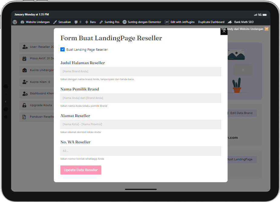
Task: Open Sunting dengan Elementor
Action: (142, 22)
